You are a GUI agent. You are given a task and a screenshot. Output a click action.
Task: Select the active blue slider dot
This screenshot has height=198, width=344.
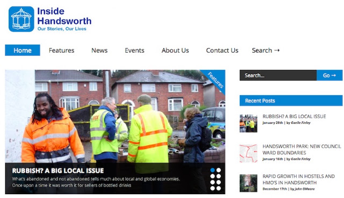pyautogui.click(x=212, y=170)
